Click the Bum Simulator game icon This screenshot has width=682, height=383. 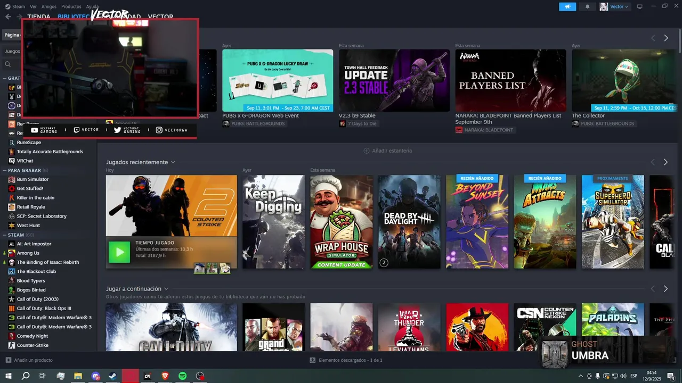(12, 179)
